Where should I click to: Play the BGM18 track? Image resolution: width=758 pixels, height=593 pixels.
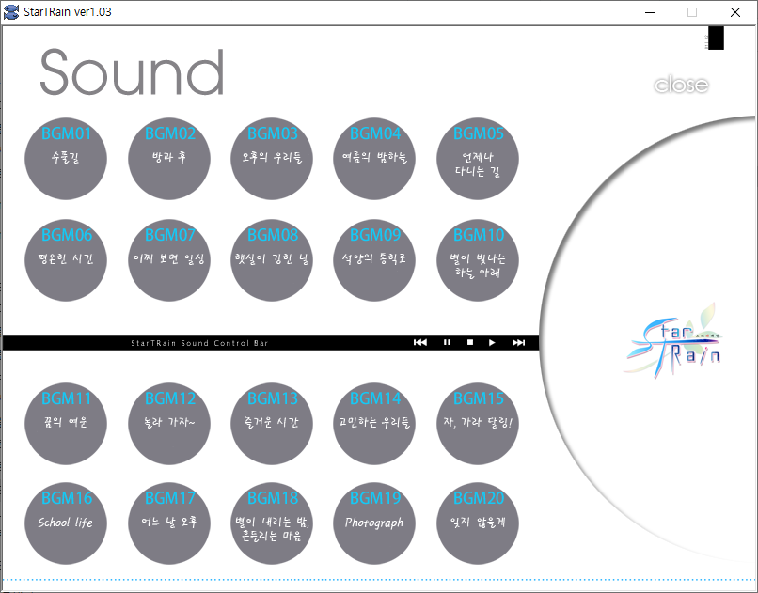272,523
